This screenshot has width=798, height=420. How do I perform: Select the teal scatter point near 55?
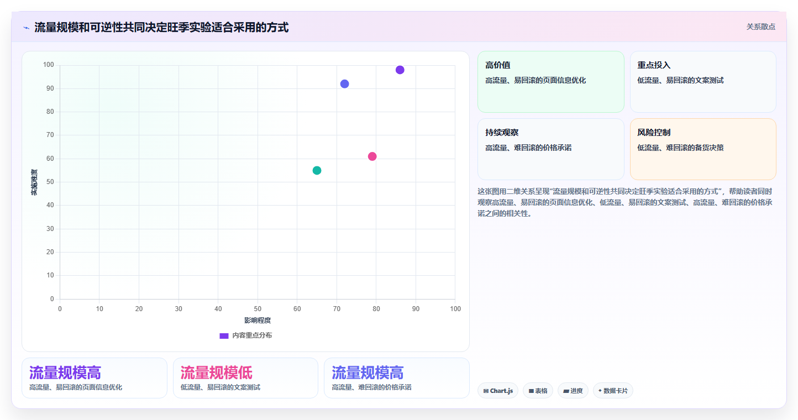point(317,170)
